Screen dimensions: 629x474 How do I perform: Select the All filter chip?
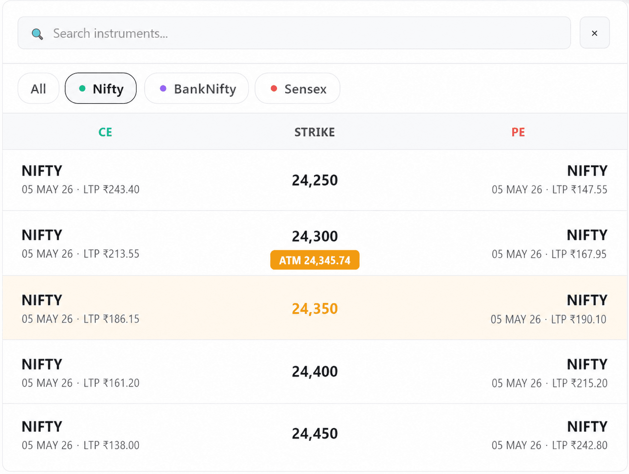[x=38, y=88]
